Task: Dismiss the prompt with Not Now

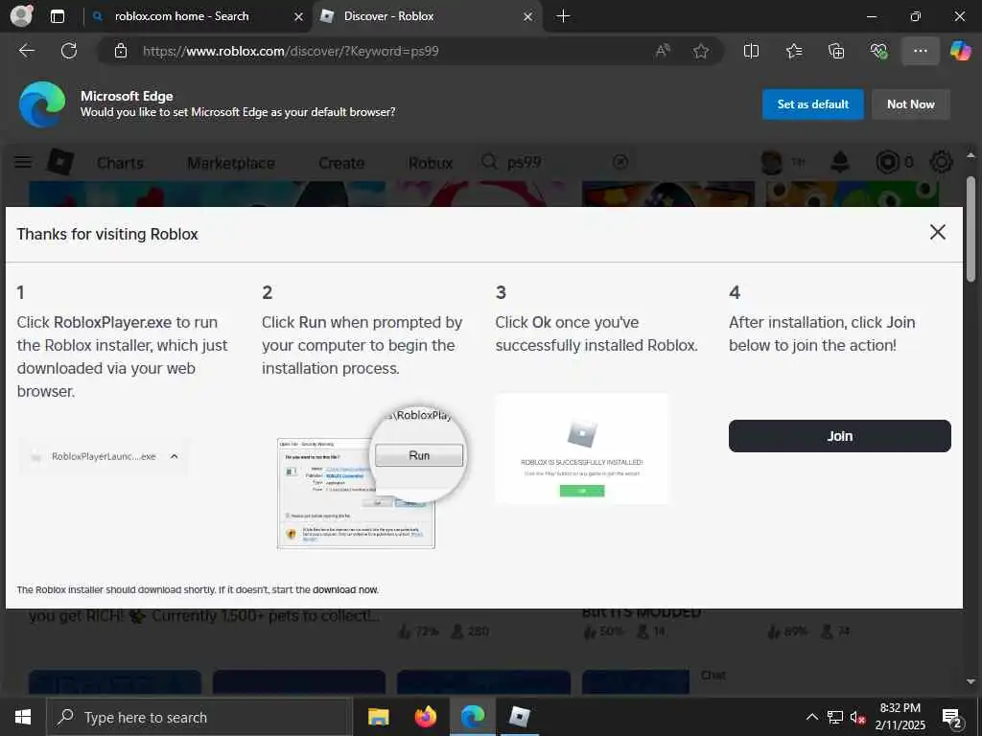Action: [910, 103]
